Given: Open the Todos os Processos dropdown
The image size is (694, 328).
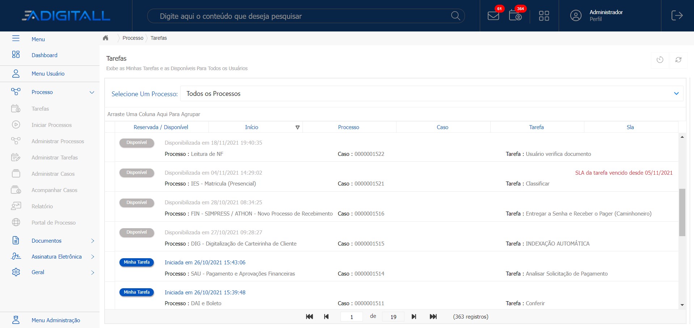Looking at the screenshot, I should tap(432, 94).
